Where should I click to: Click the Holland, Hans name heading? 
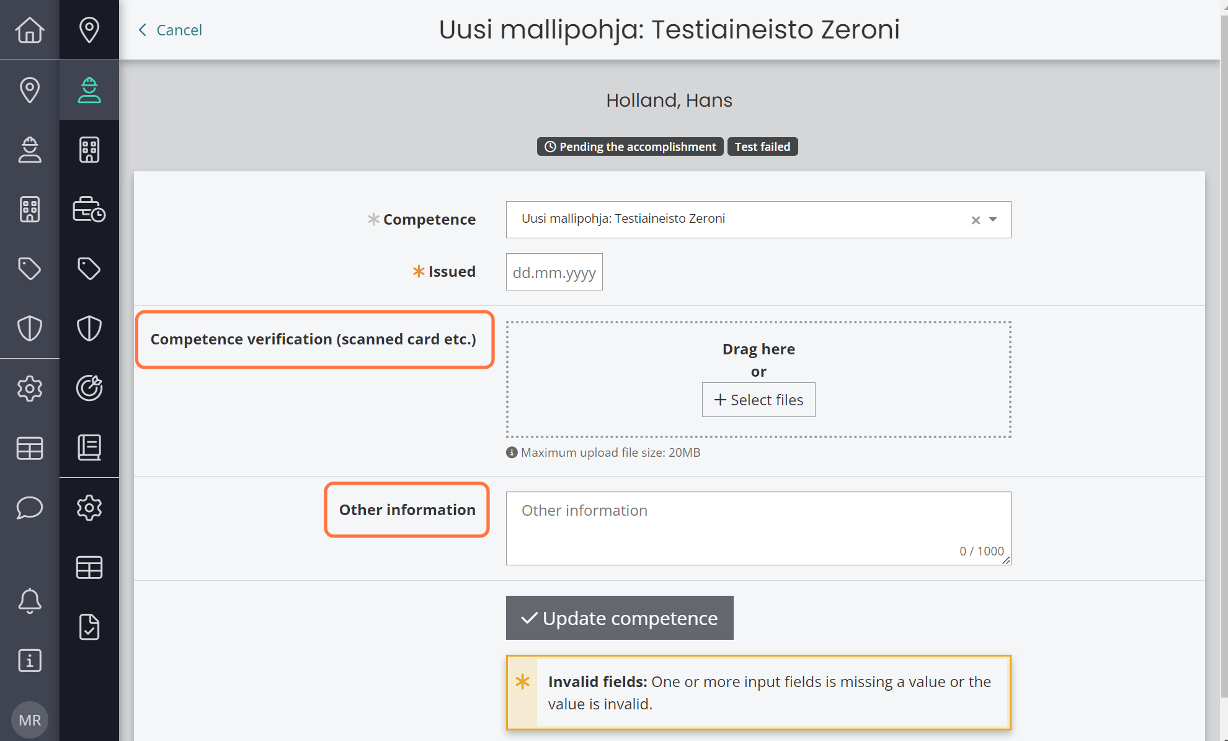tap(669, 100)
